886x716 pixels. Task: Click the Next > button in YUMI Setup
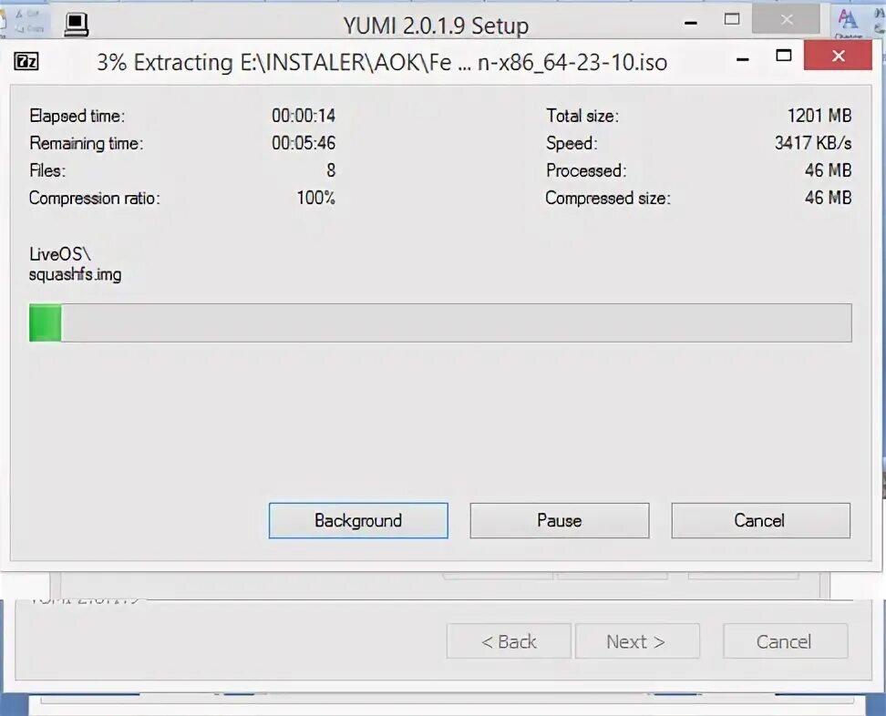tap(637, 641)
